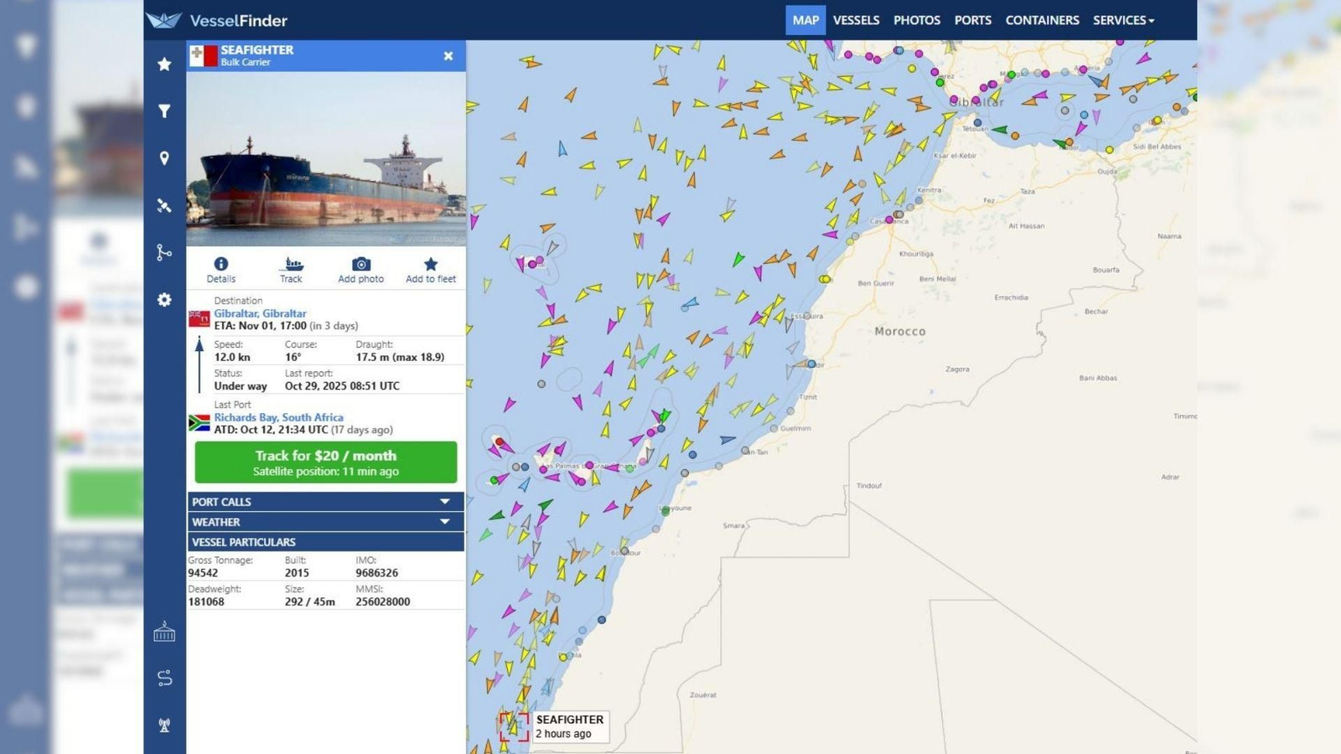Open Richards Bay, South Africa link

point(278,417)
